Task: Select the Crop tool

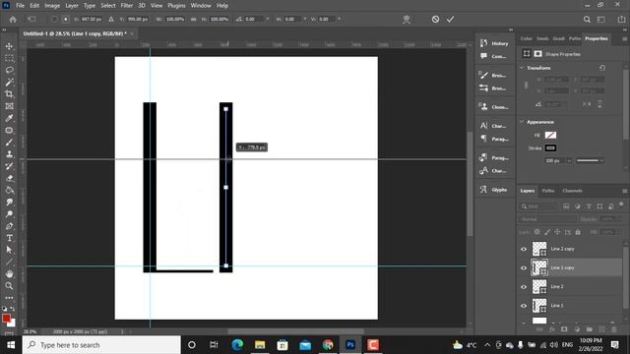Action: click(9, 94)
